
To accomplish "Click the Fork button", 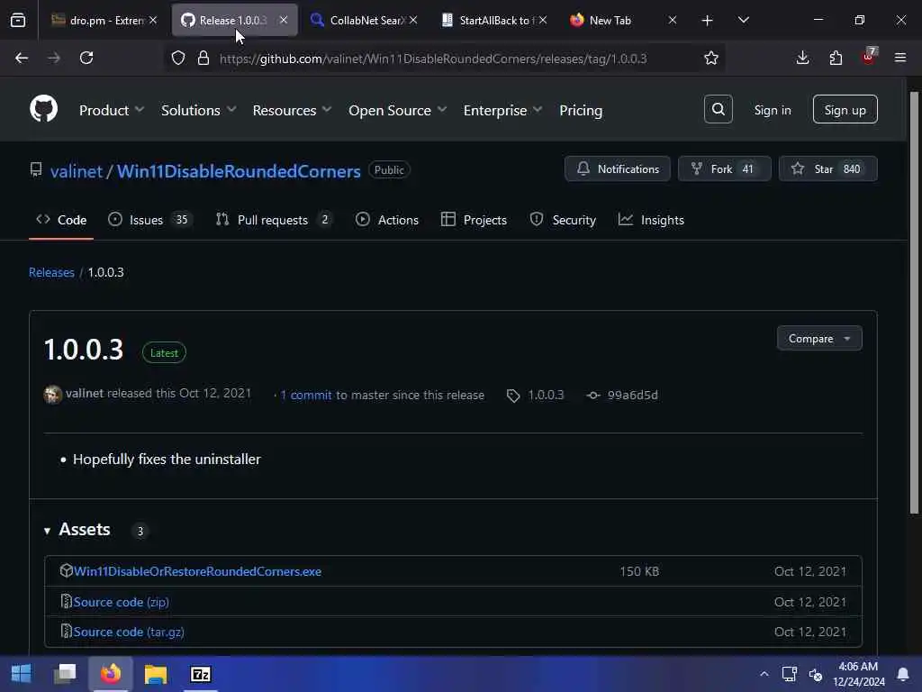I will click(724, 168).
